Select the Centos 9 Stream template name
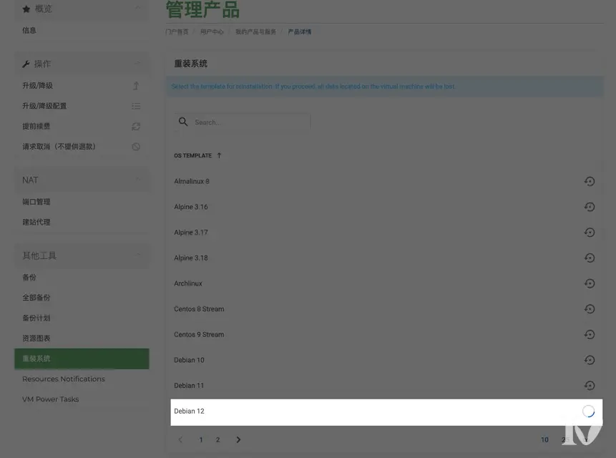Screen dimensions: 616x458 point(199,335)
